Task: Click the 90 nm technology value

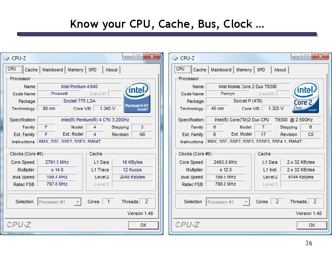Action: tap(49, 108)
